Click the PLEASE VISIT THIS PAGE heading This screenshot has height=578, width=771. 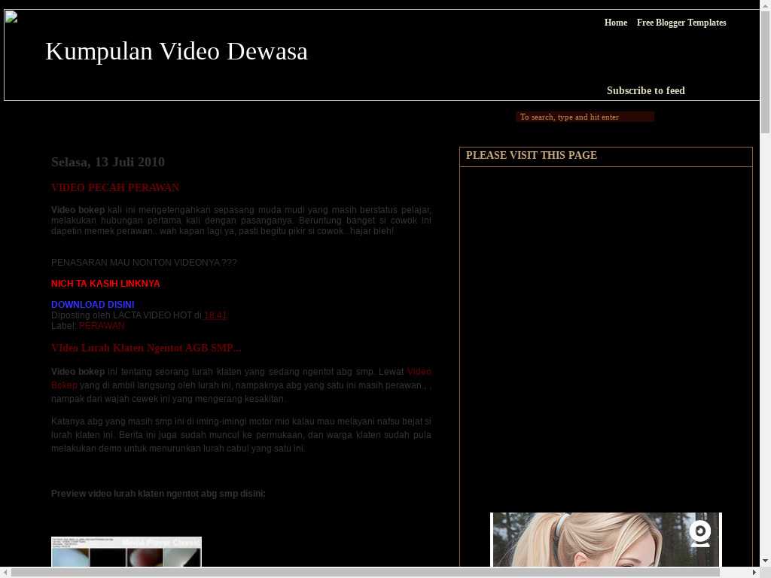pyautogui.click(x=531, y=155)
